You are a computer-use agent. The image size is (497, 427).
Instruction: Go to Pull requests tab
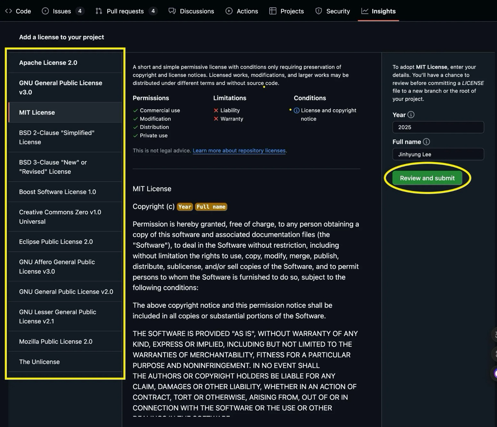click(x=126, y=11)
